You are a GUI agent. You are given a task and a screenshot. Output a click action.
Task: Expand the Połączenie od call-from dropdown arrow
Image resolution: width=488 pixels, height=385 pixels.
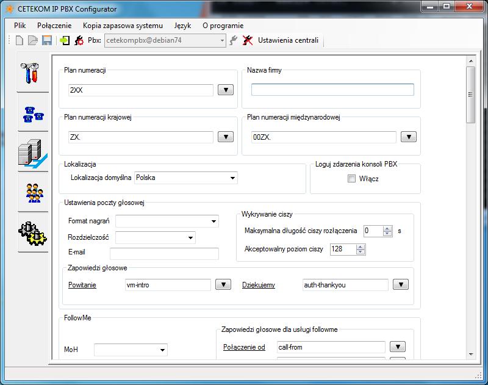398,347
